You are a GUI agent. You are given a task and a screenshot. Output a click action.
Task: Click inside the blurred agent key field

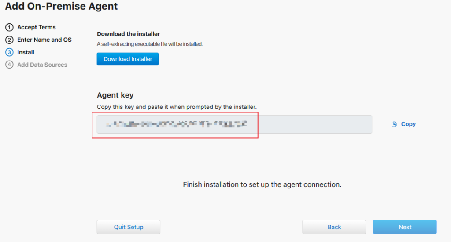pos(234,124)
